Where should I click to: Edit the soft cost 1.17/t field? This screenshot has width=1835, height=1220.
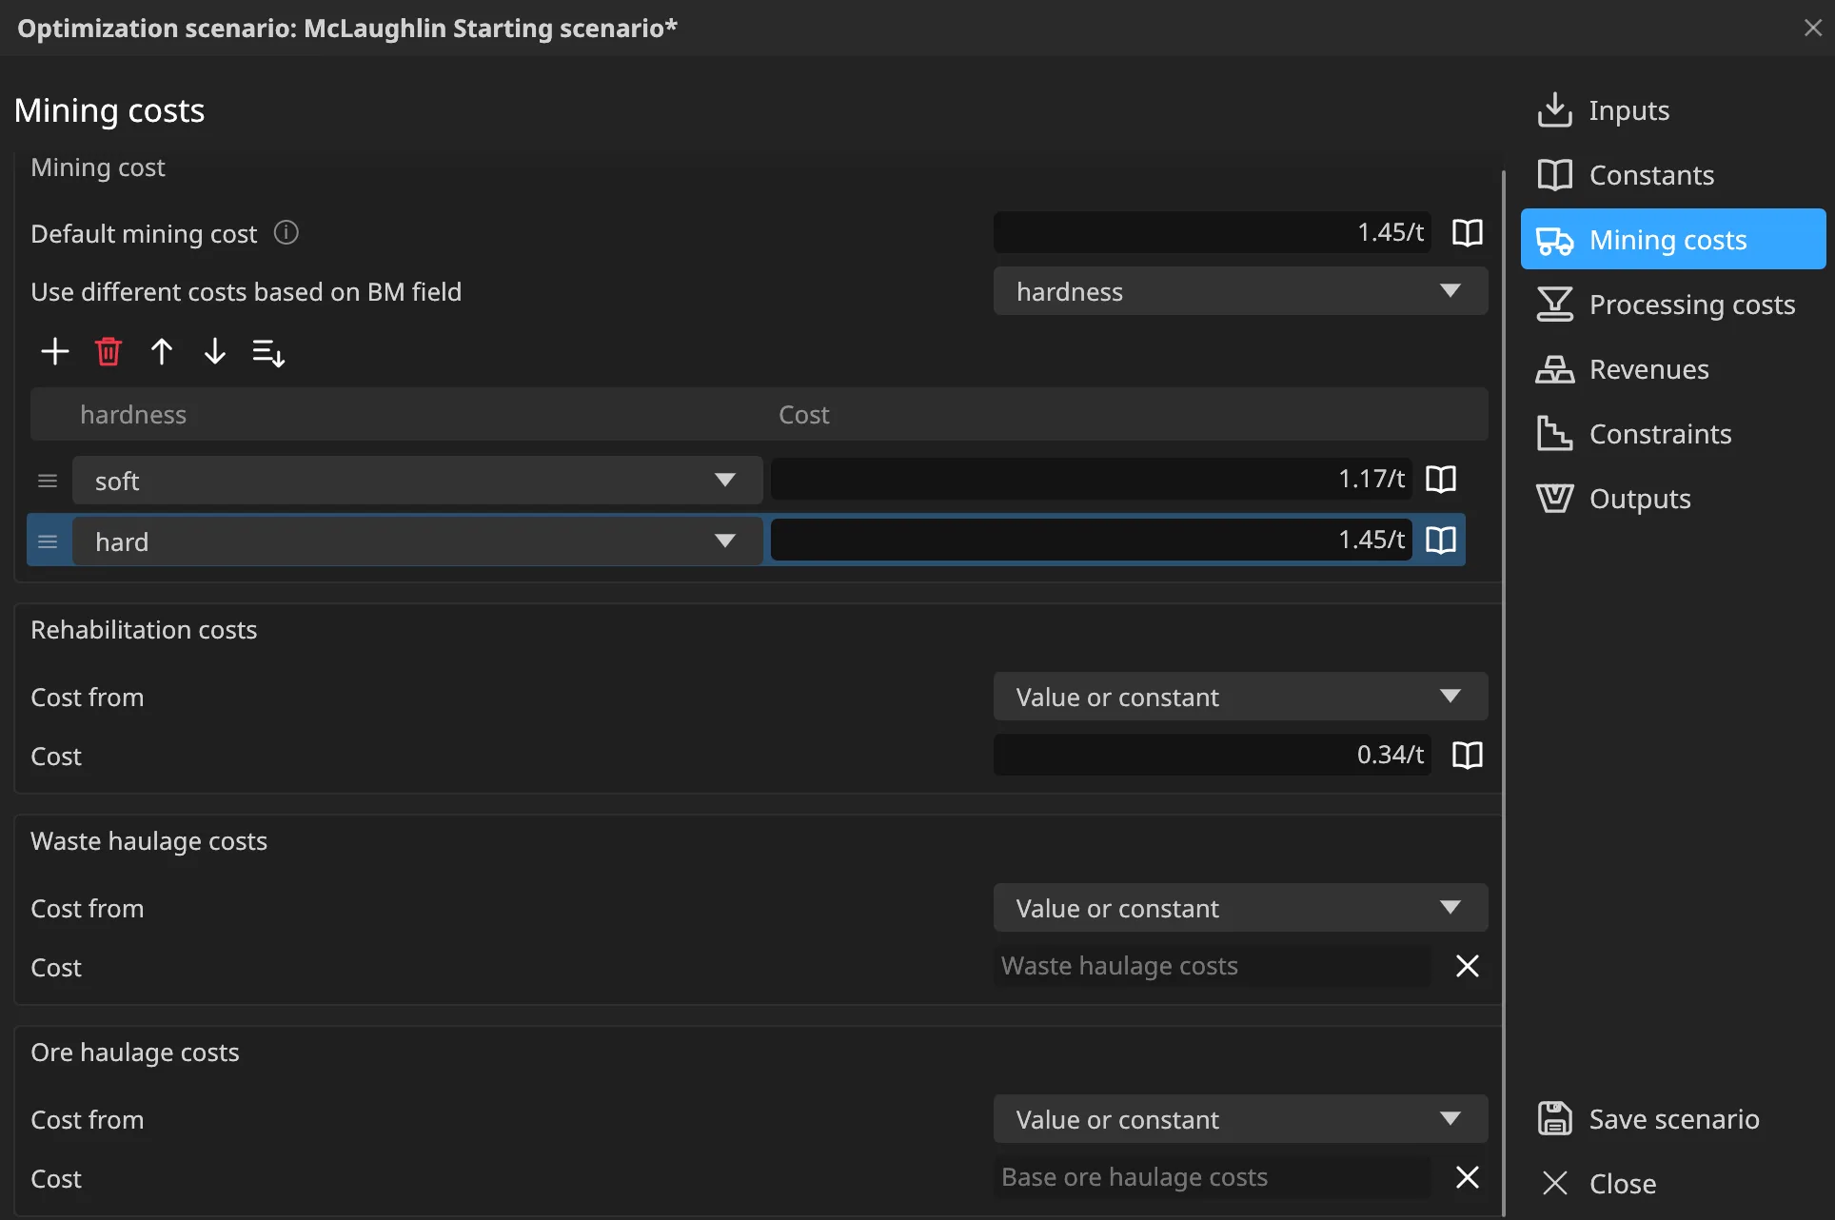(1091, 479)
